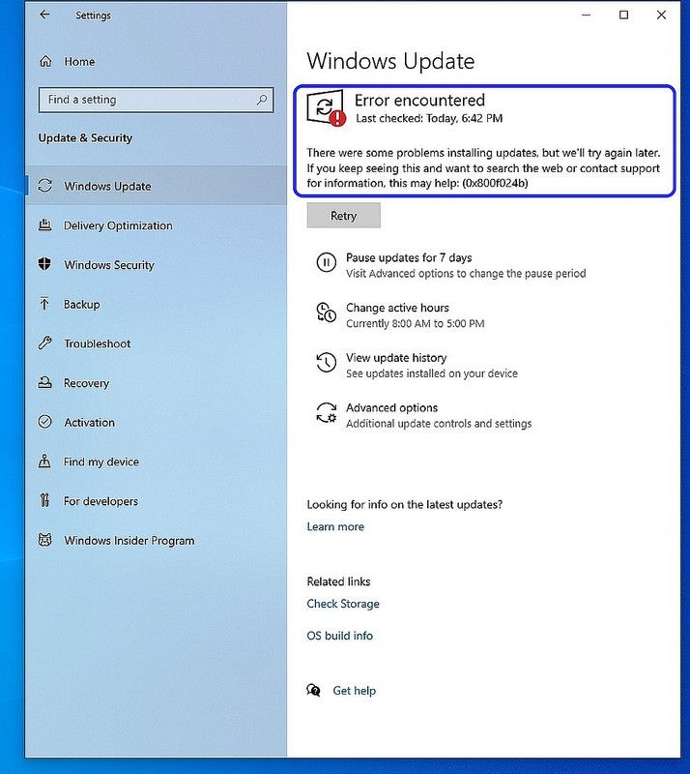Go to For developers page
This screenshot has width=690, height=774.
[x=156, y=501]
